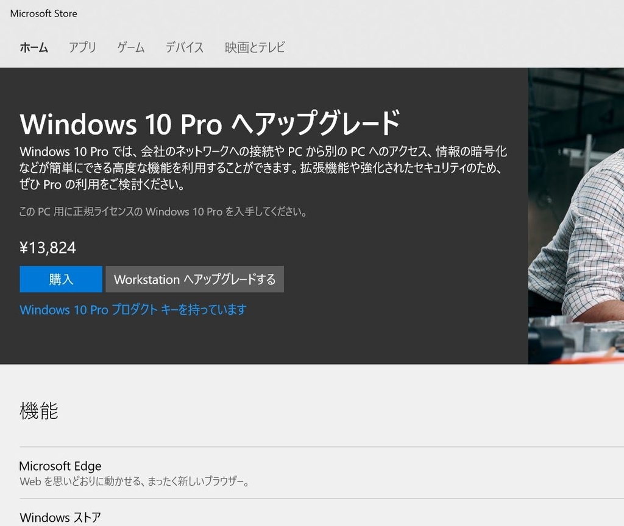Switch to the アプリ tab

click(82, 47)
